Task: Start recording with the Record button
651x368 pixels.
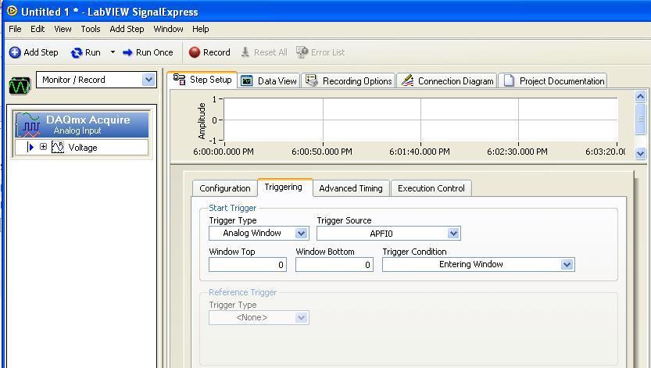Action: coord(209,52)
